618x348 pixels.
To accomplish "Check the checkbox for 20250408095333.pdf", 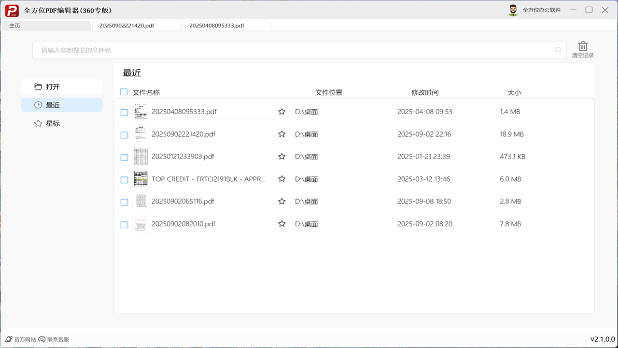I will pos(124,112).
